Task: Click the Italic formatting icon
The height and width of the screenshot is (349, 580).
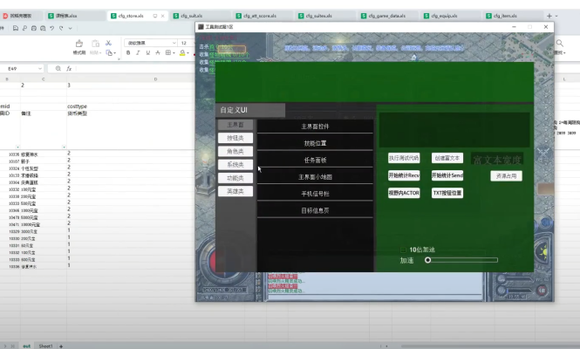Action: pos(138,52)
